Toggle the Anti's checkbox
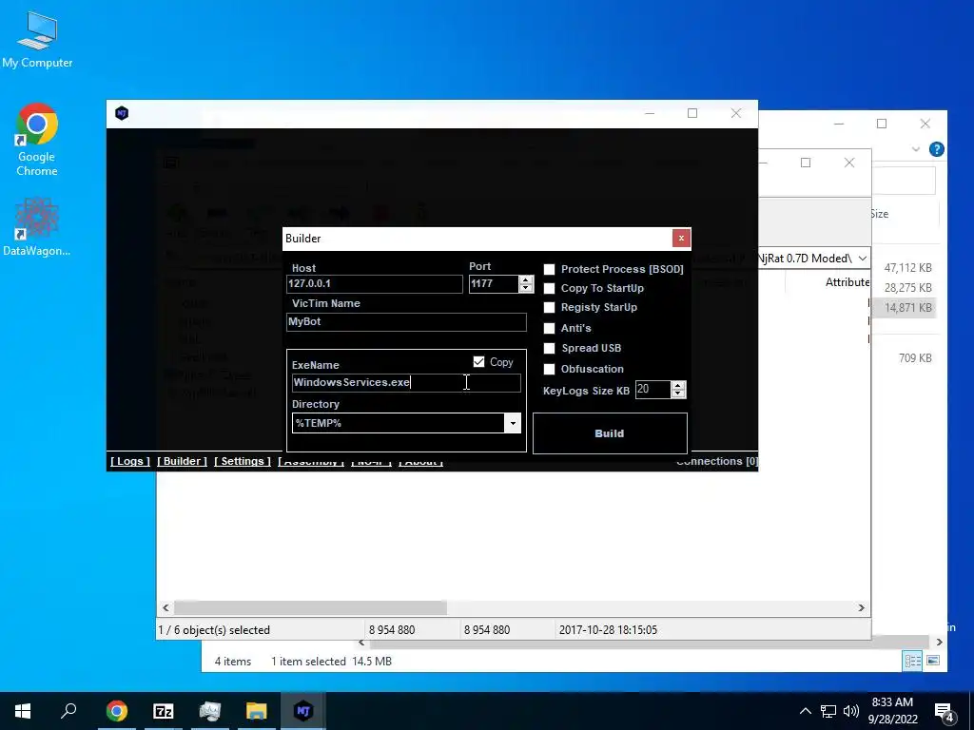974x730 pixels. coord(549,328)
